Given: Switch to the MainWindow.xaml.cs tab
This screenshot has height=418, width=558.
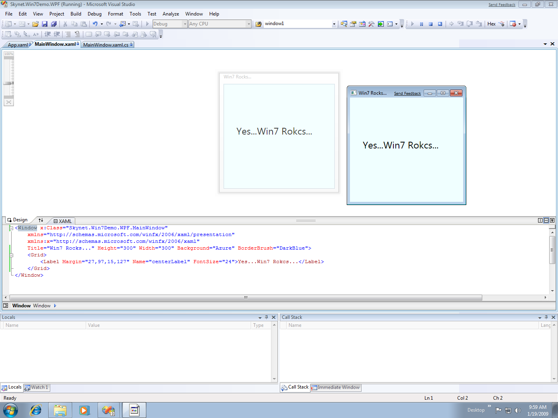Looking at the screenshot, I should click(106, 44).
